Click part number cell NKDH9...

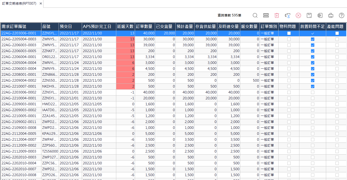[x=50, y=87]
